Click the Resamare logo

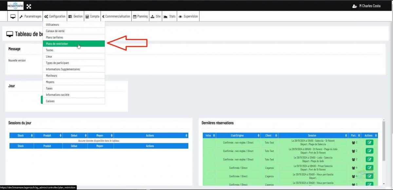pos(15,6)
